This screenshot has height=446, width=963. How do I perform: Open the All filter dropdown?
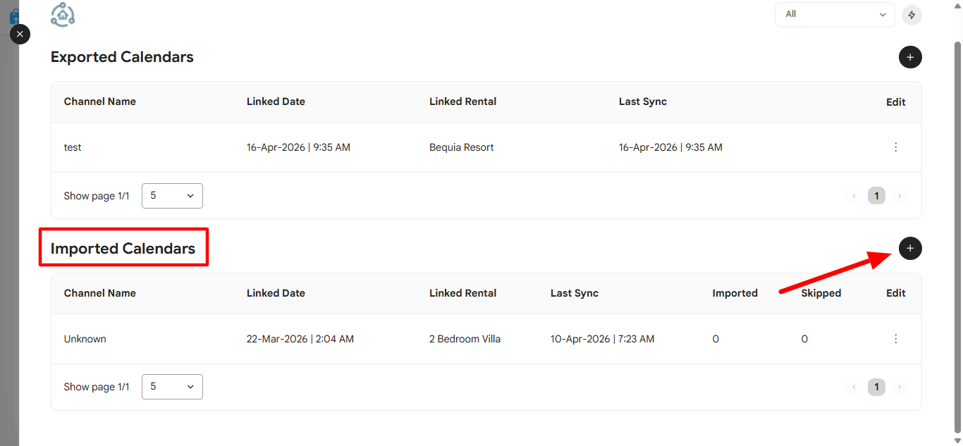tap(835, 15)
